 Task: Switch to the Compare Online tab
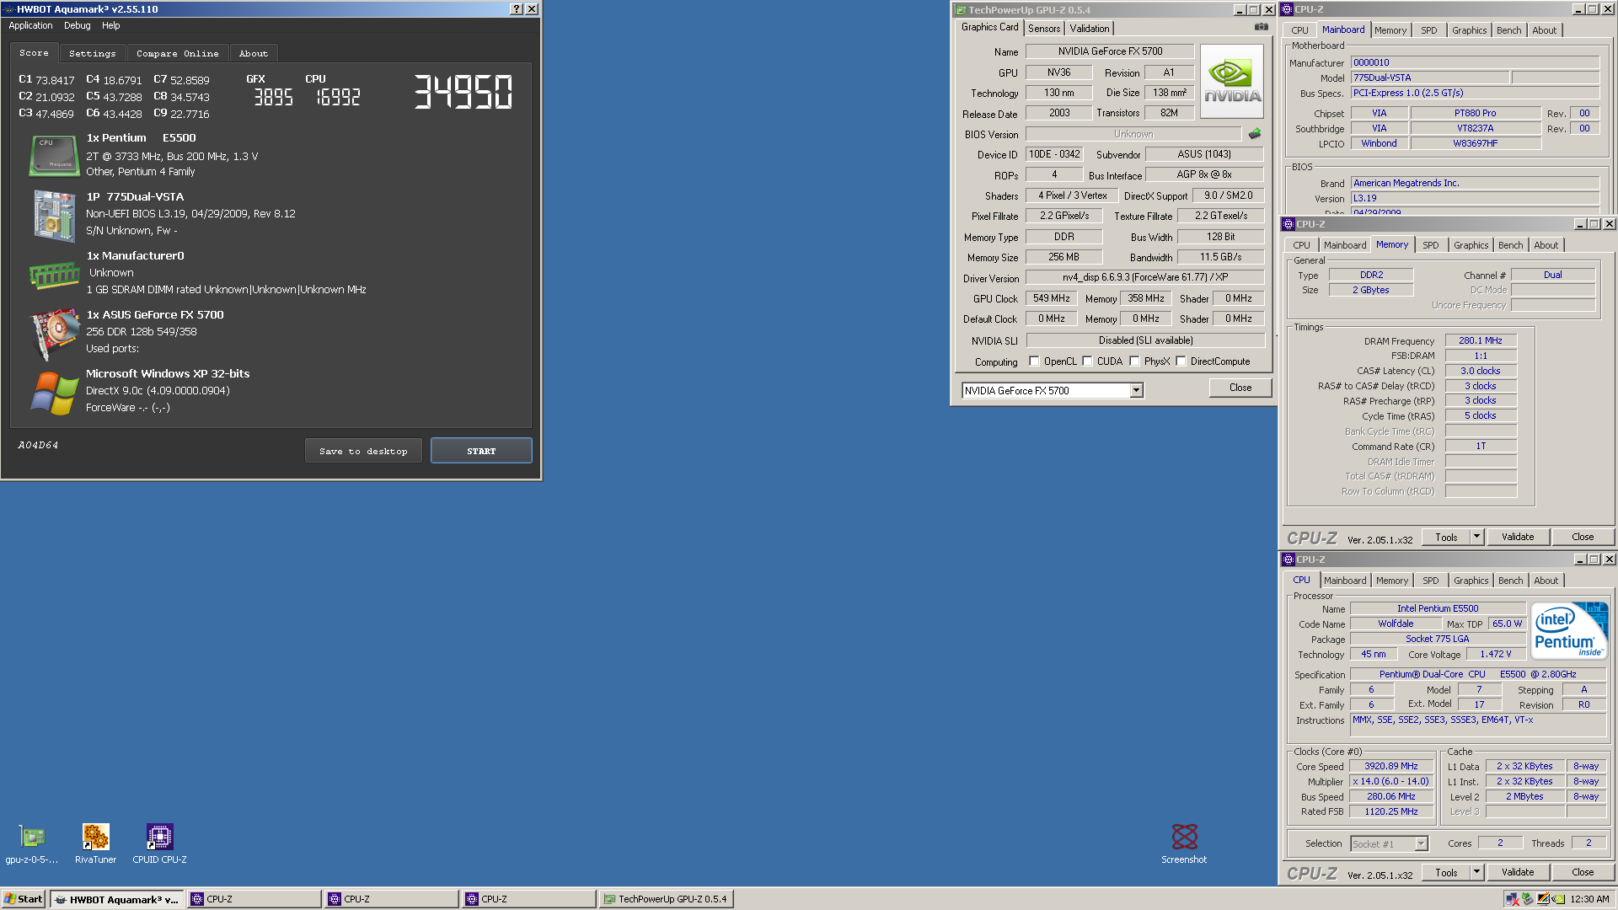pyautogui.click(x=177, y=53)
